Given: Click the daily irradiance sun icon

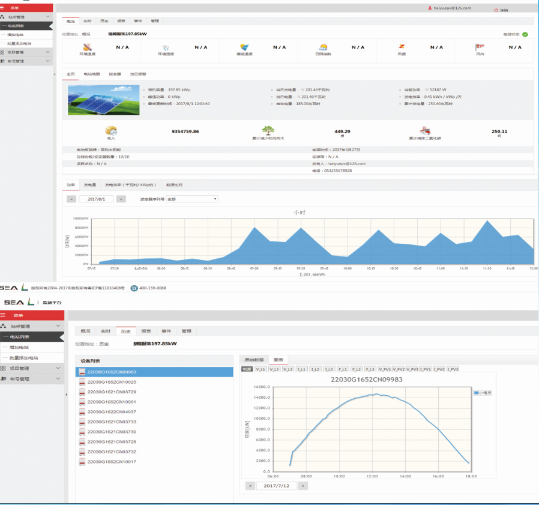Looking at the screenshot, I should point(323,47).
